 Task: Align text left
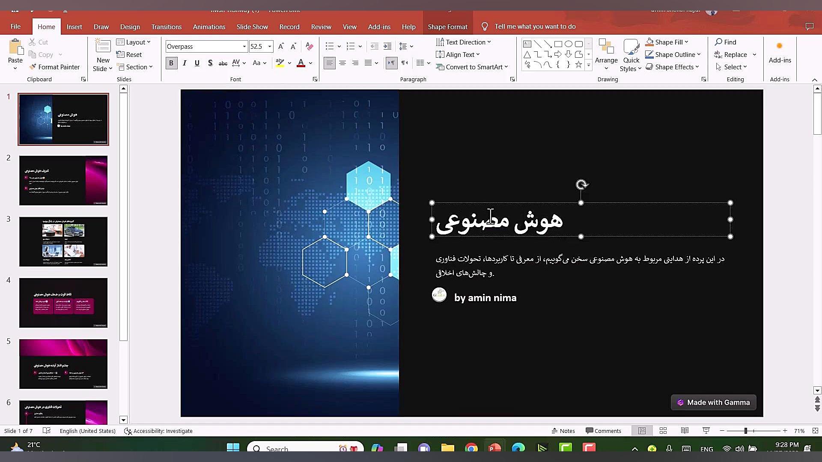[329, 63]
